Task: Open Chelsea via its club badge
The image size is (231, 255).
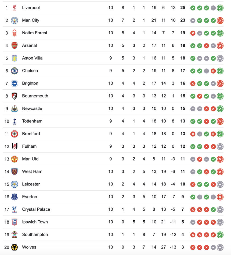Action: (15, 71)
